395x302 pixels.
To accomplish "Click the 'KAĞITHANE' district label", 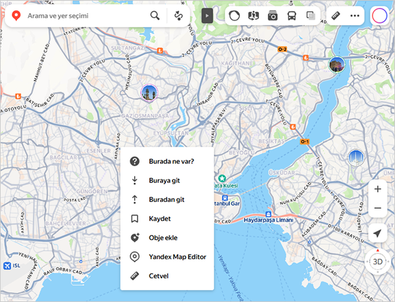I will click(x=237, y=63).
